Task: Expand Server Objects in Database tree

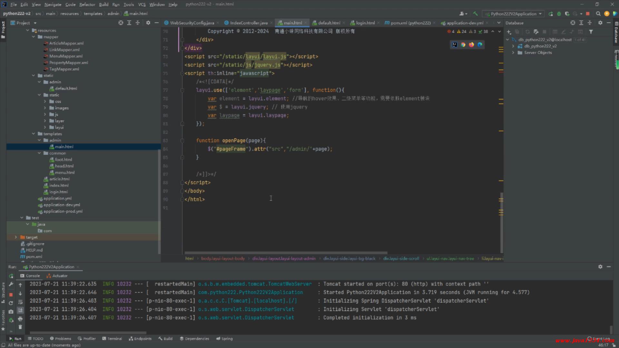Action: 513,53
